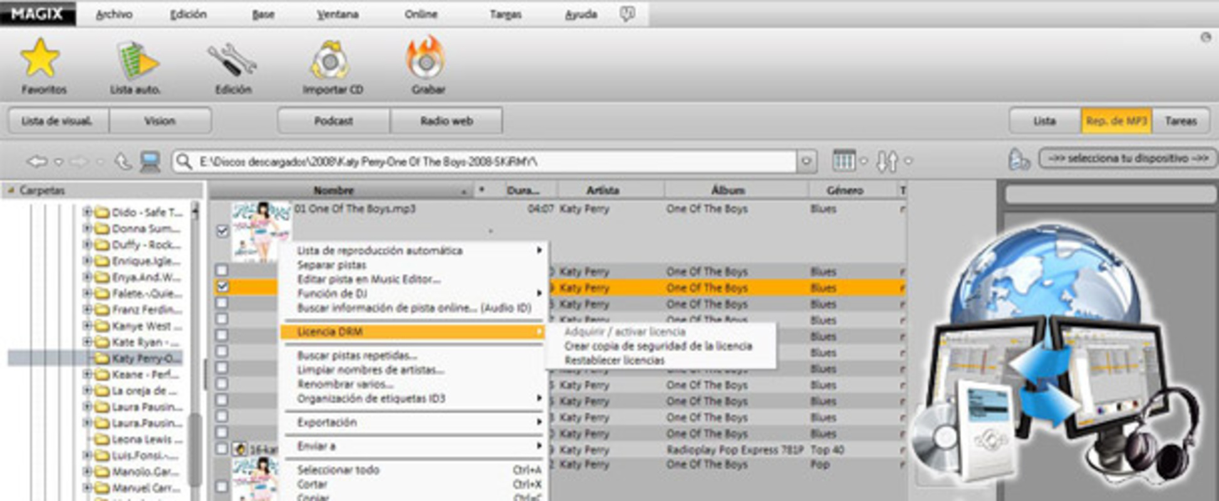Screen dimensions: 1219x501
Task: Expand the Donna Sum... folder
Action: point(87,228)
